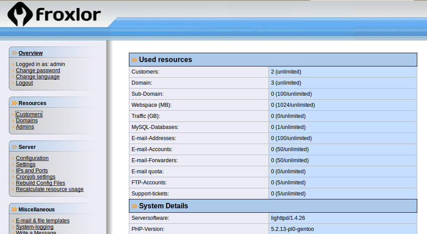Open Cronjob settings
This screenshot has height=234, width=427.
pyautogui.click(x=35, y=177)
